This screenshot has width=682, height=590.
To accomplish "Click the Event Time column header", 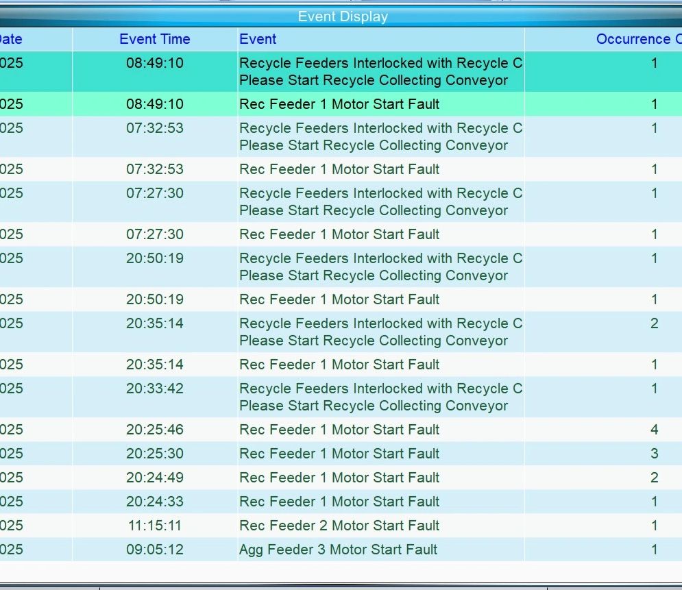I will [x=154, y=39].
